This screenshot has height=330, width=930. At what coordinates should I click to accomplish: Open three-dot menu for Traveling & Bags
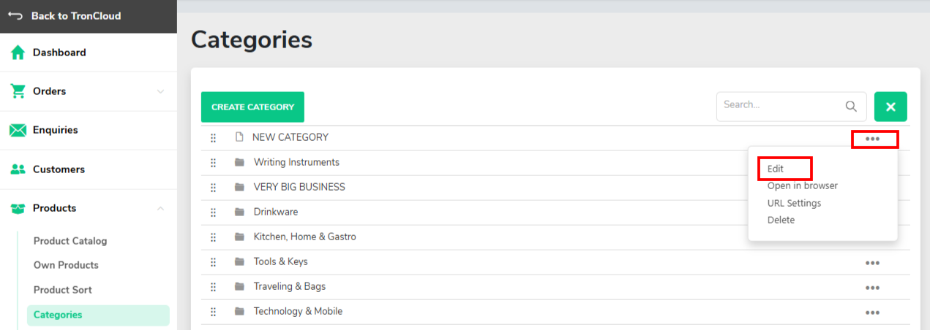(872, 288)
